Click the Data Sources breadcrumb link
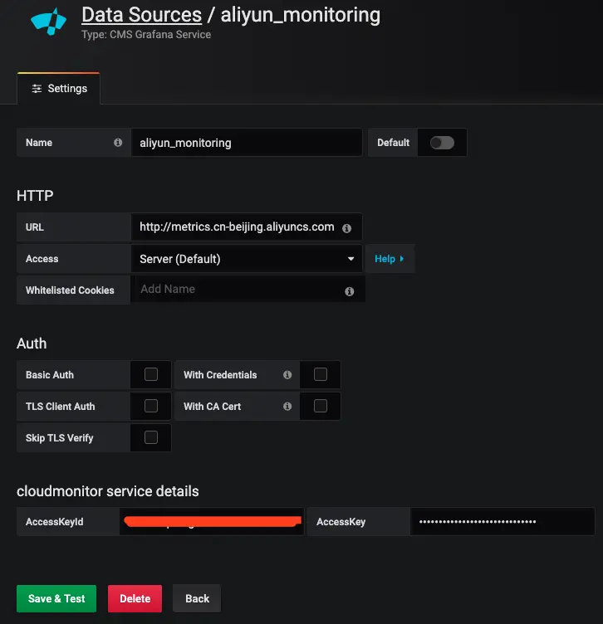Viewport: 603px width, 624px height. [x=141, y=15]
